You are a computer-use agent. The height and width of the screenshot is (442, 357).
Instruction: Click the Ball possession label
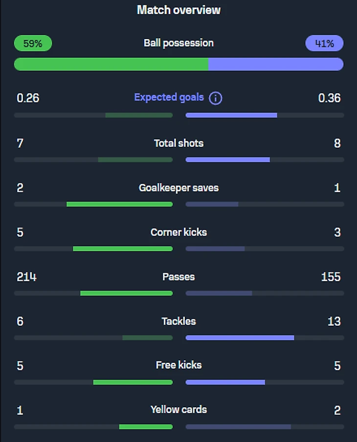pyautogui.click(x=178, y=43)
